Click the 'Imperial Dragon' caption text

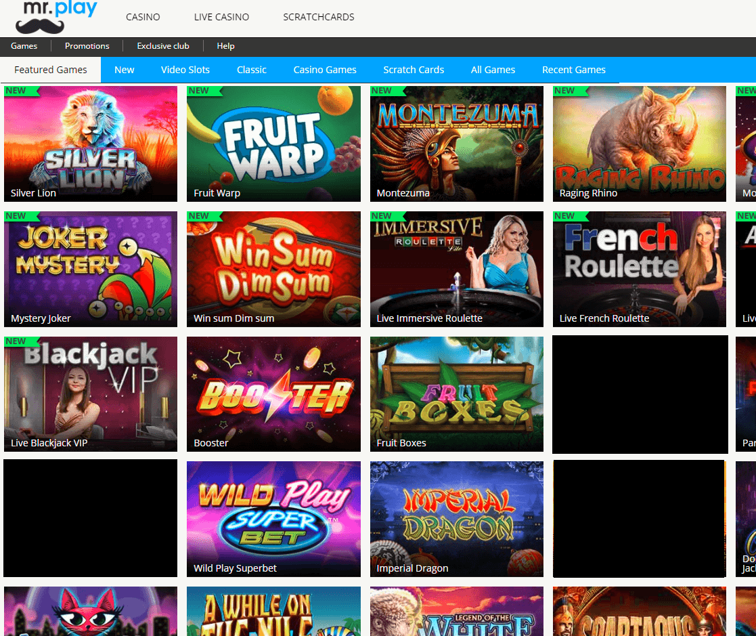(x=412, y=568)
